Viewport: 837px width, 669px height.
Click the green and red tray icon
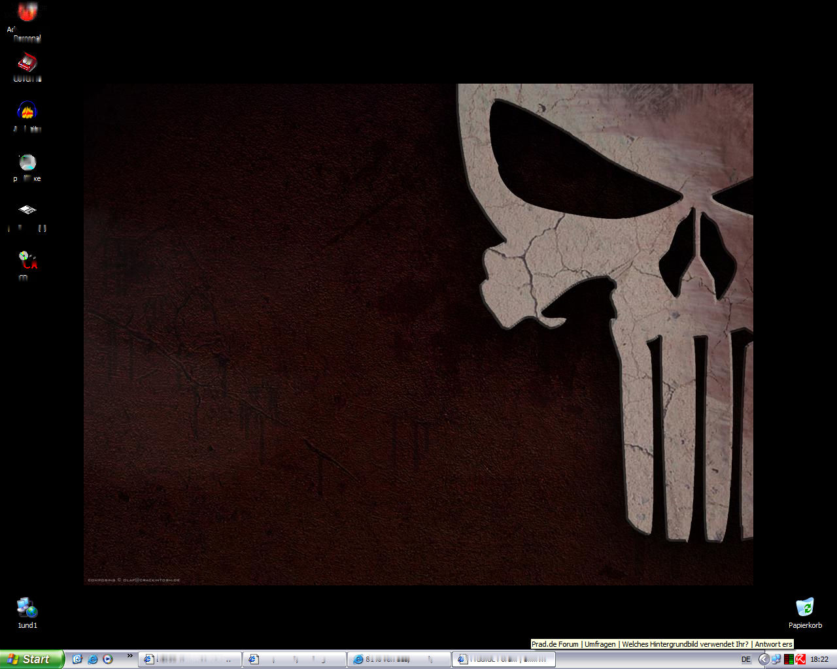pyautogui.click(x=789, y=659)
